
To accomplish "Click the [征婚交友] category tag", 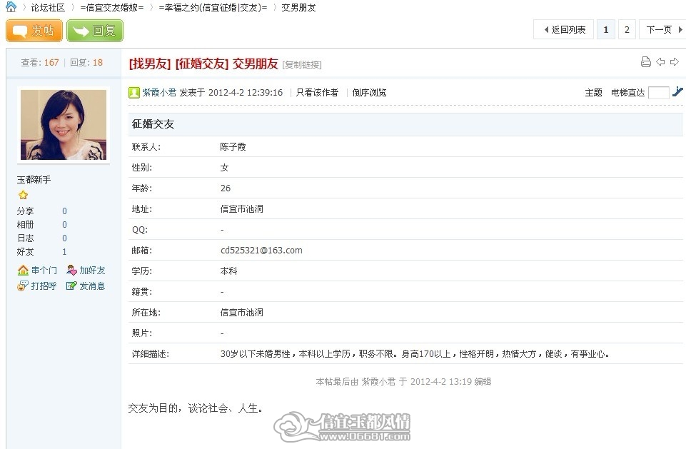I will click(x=202, y=64).
